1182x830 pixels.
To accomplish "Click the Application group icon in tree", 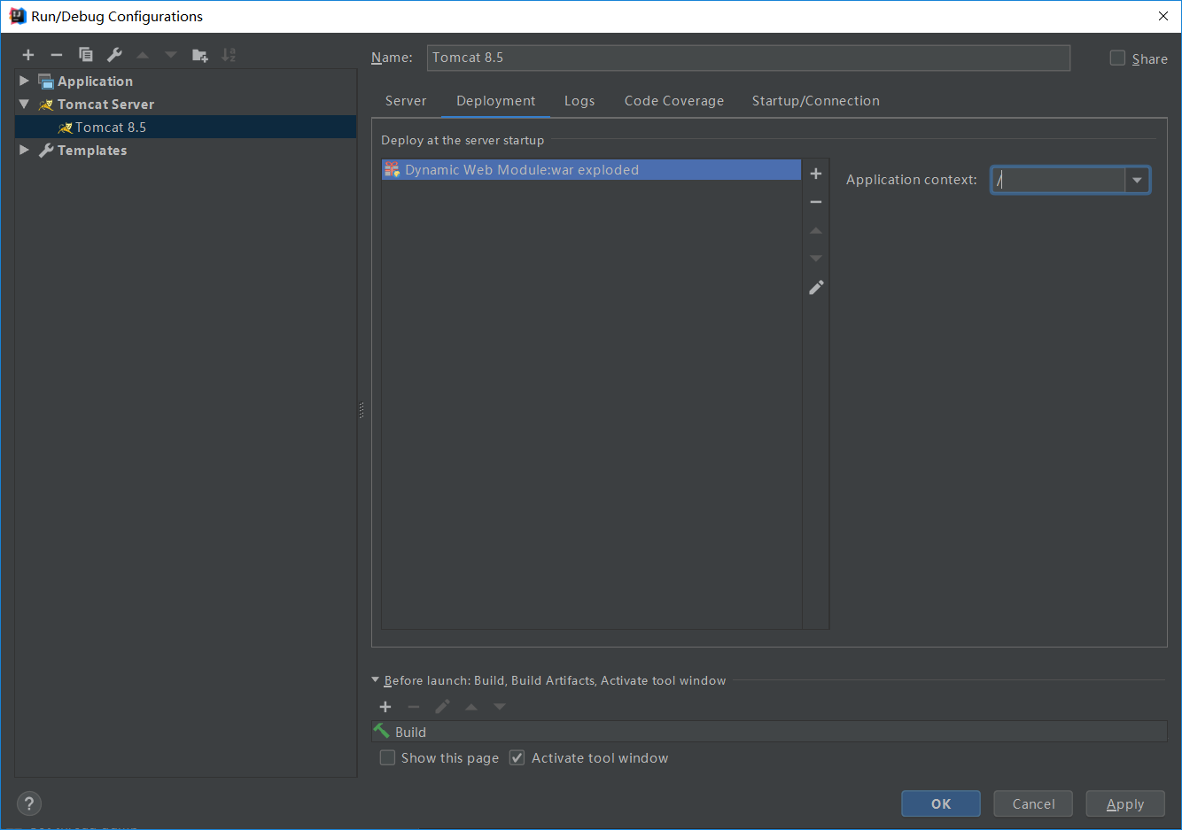I will tap(46, 81).
